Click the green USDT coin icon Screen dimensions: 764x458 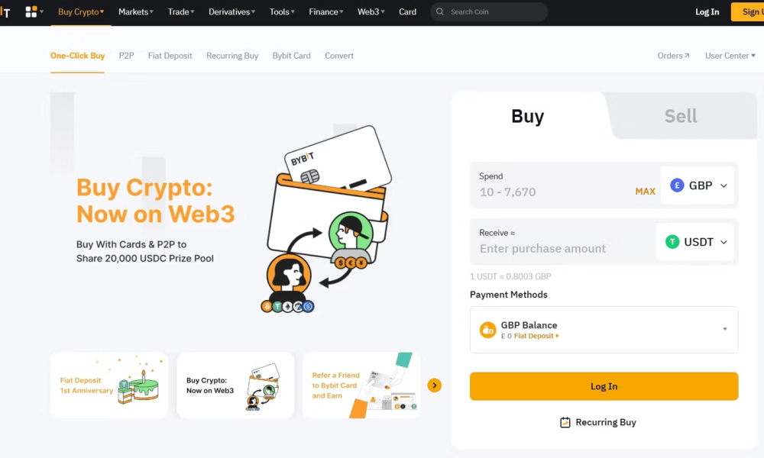click(x=672, y=242)
